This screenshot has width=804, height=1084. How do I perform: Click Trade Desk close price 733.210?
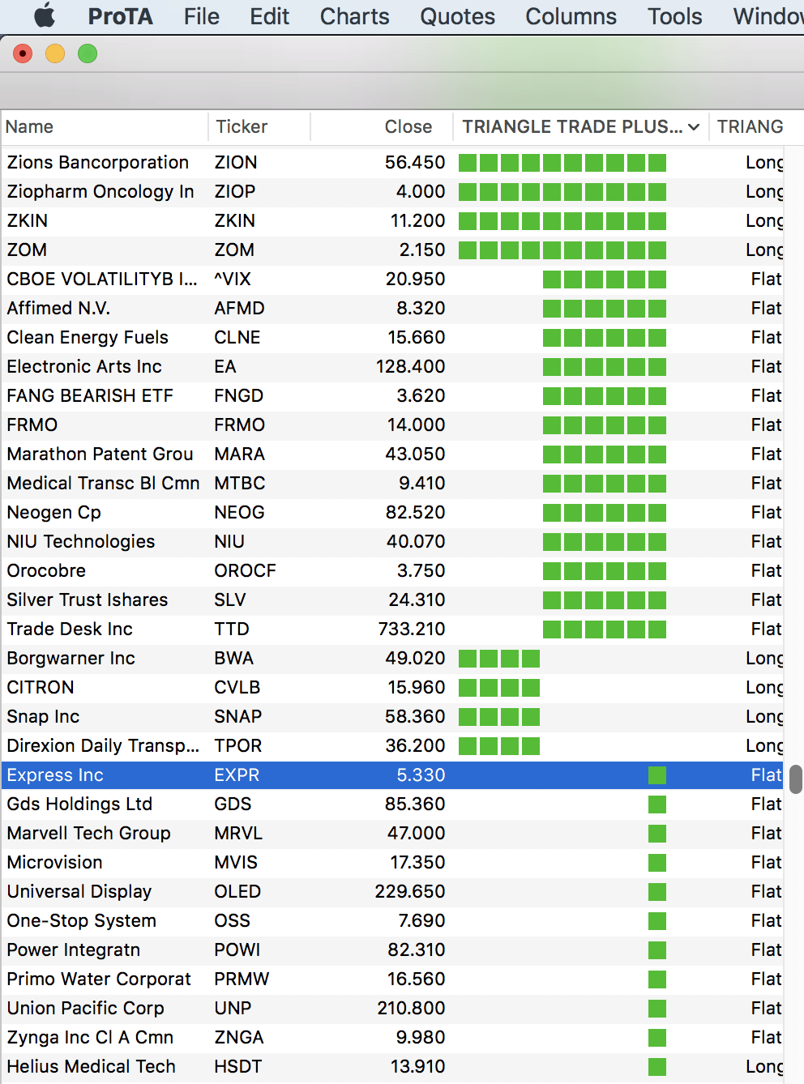tap(412, 629)
